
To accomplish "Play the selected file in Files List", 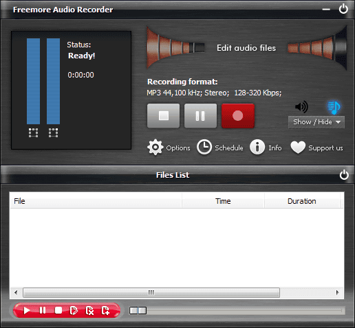I will pyautogui.click(x=27, y=310).
